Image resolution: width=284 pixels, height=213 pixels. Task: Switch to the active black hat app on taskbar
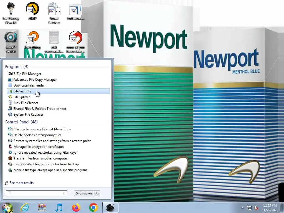click(110, 207)
